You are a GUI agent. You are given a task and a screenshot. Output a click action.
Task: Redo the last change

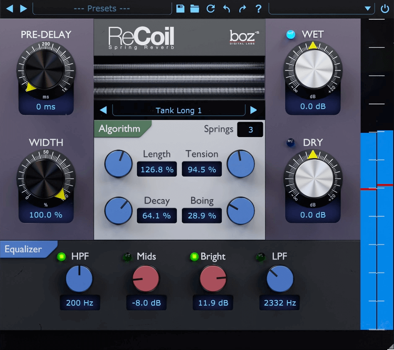click(242, 8)
